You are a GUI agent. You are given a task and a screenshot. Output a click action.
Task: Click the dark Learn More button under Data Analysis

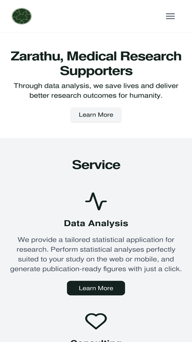[x=96, y=288]
